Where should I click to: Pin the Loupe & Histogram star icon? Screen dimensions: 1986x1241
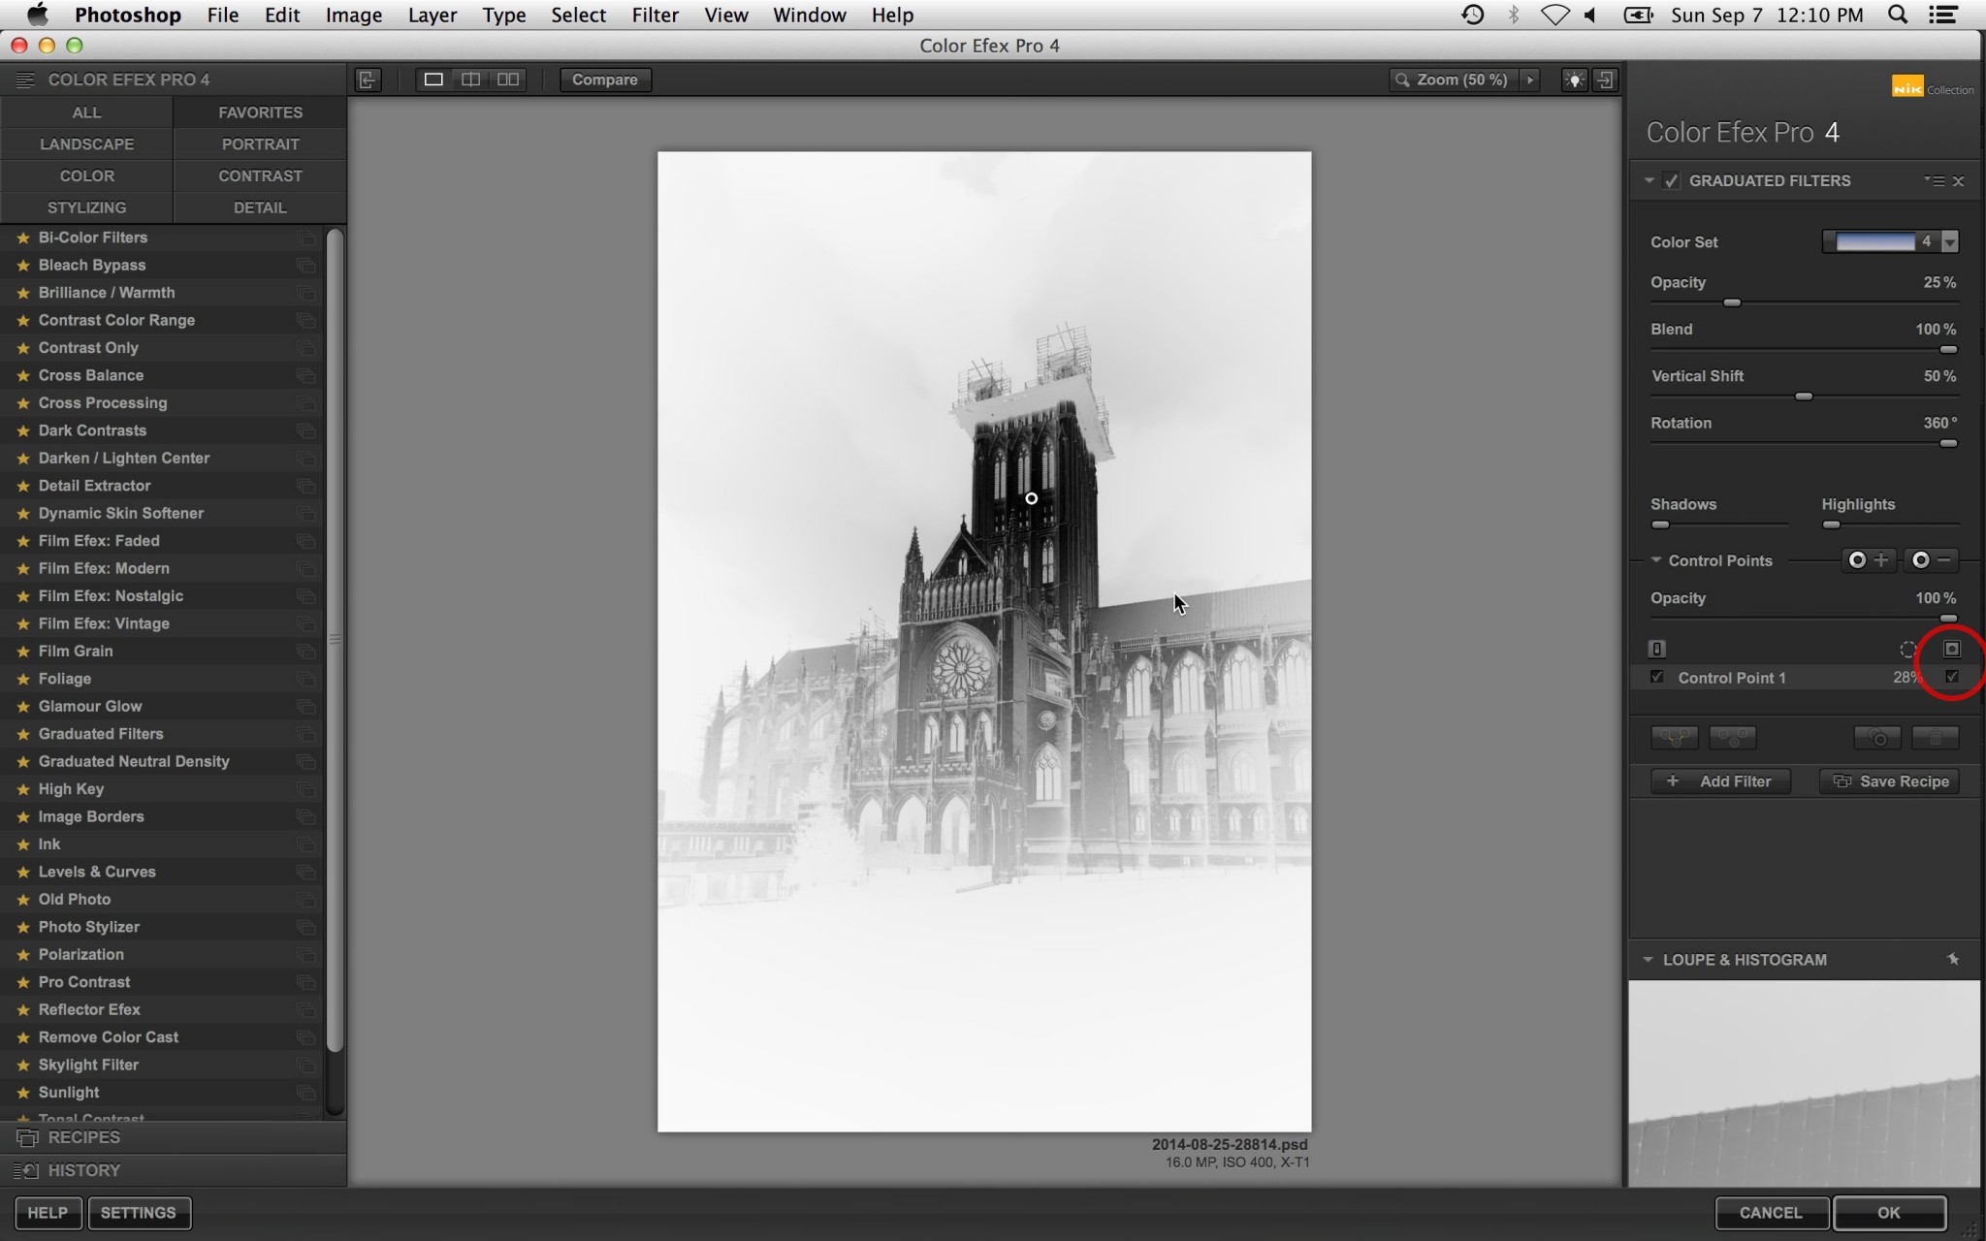pyautogui.click(x=1953, y=959)
